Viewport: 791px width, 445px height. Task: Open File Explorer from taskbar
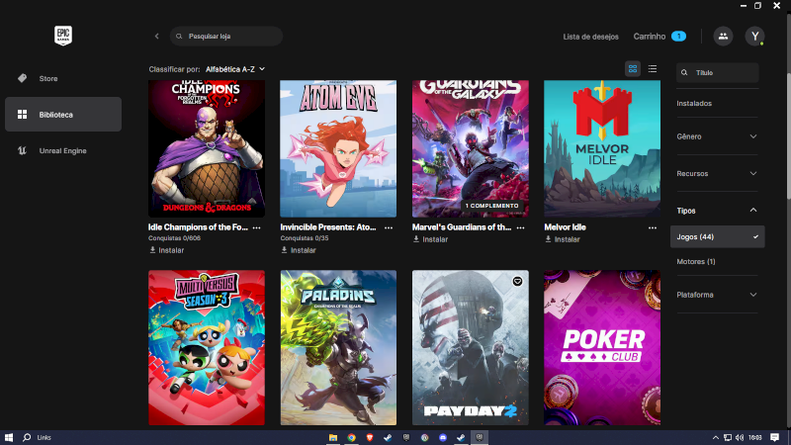click(x=333, y=437)
